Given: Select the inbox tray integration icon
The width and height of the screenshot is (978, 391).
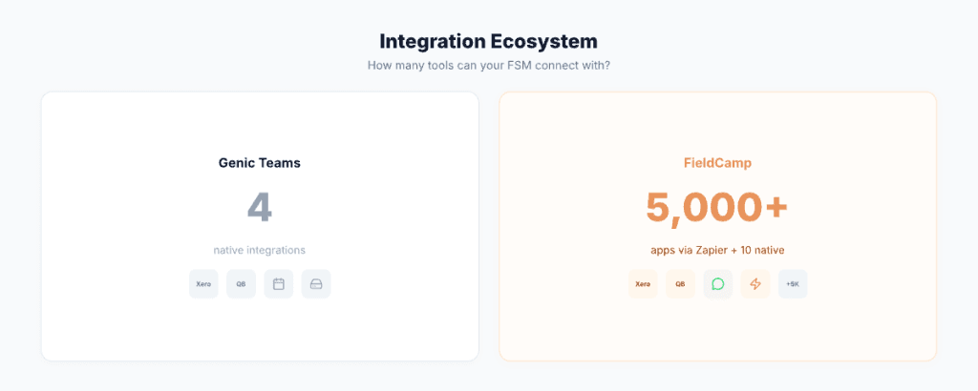Looking at the screenshot, I should [x=315, y=284].
